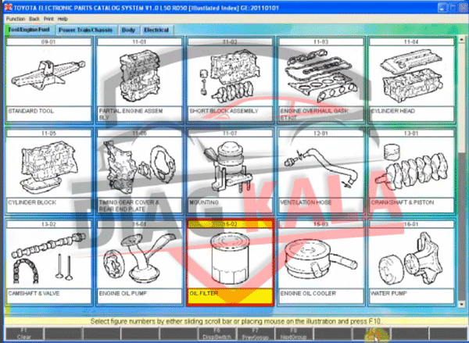Open the Print menu
This screenshot has height=343, width=469.
[x=48, y=19]
